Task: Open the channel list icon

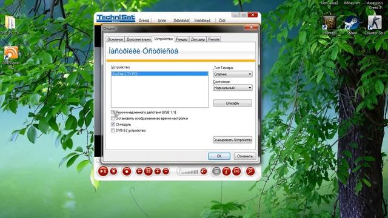Action: point(148,171)
